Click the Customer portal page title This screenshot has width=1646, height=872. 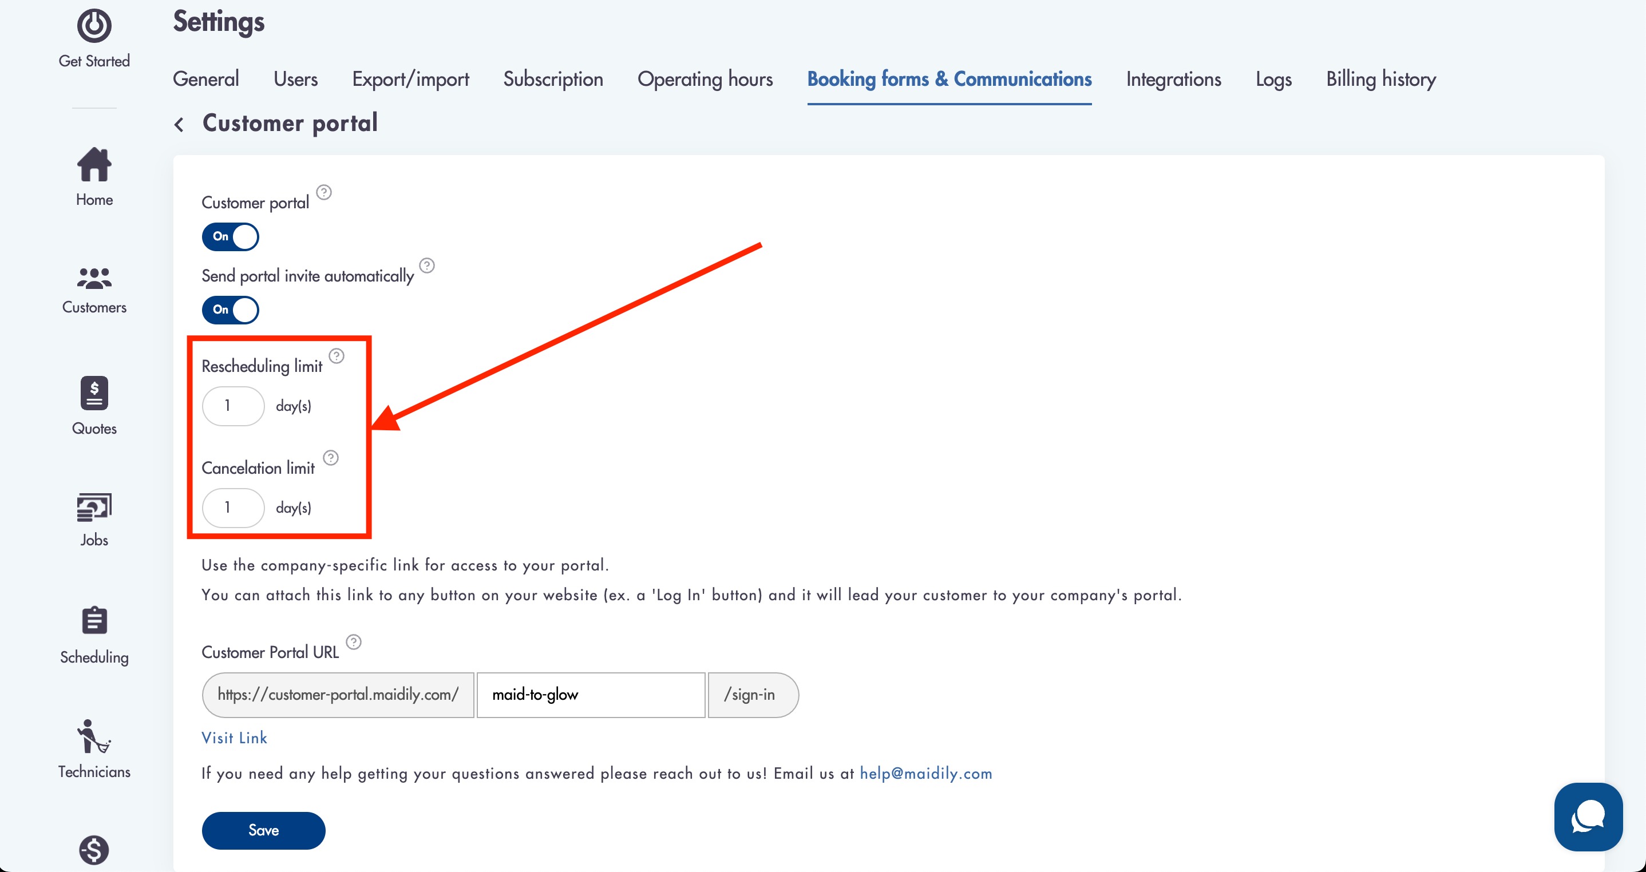290,123
